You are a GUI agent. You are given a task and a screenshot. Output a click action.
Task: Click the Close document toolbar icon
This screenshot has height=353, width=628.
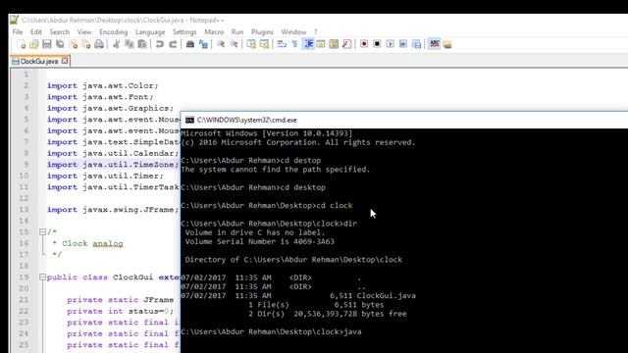pyautogui.click(x=74, y=44)
